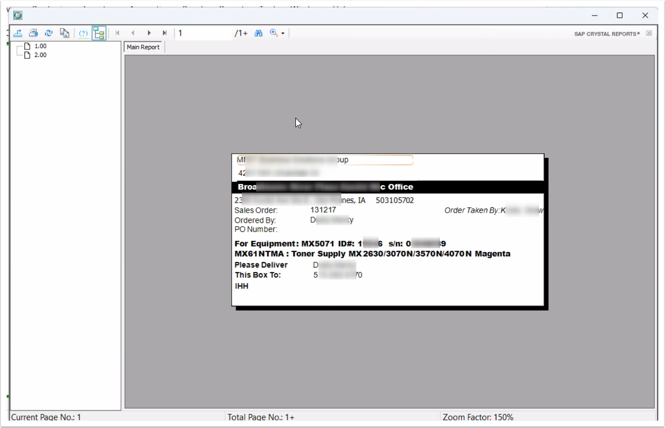Screen dimensions: 665x428
Task: Click the SAP Crystal Reports branding link
Action: pyautogui.click(x=606, y=33)
